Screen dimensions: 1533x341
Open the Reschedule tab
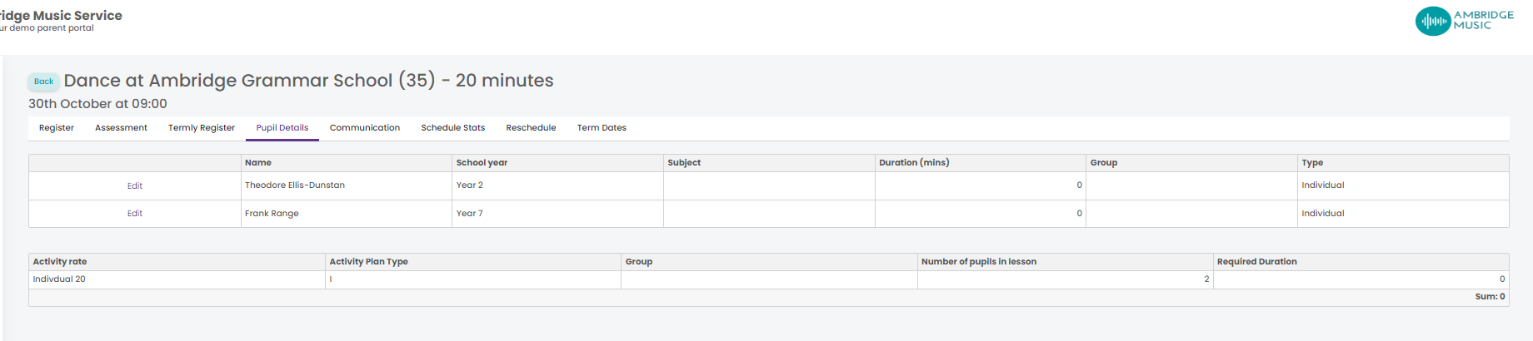coord(531,128)
